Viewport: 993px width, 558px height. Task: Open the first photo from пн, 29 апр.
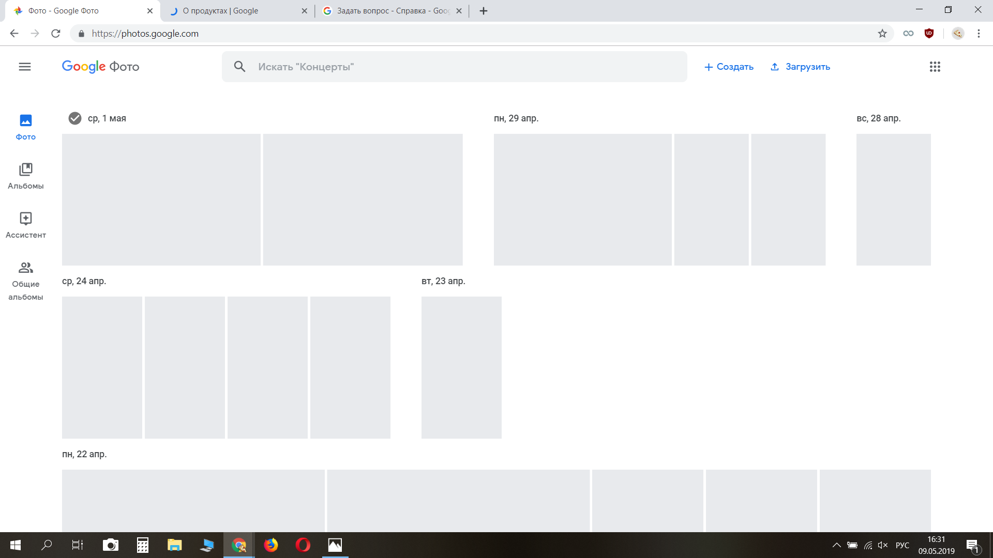click(x=582, y=199)
